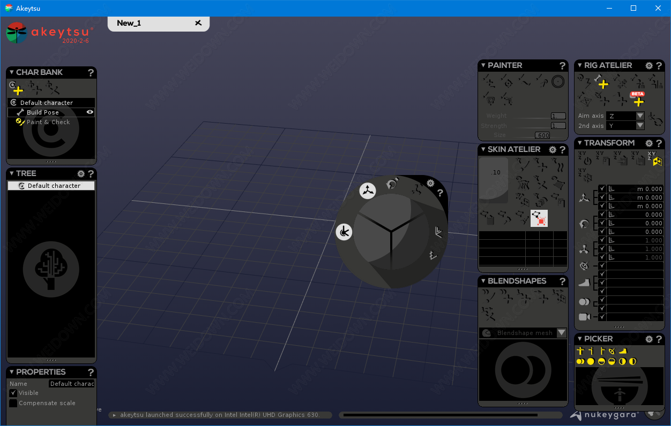This screenshot has height=426, width=671.
Task: Click the BETA plus icon in Rig Atelier
Action: [638, 101]
